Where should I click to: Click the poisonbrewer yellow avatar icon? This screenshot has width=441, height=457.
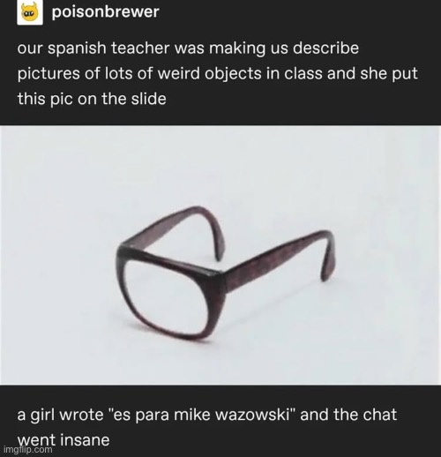[30, 13]
